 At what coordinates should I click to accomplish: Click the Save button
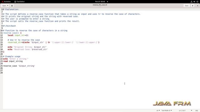pos(187,6)
